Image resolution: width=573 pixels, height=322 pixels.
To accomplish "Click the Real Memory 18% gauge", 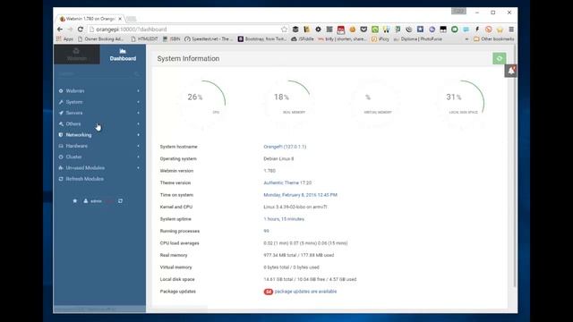I will pyautogui.click(x=288, y=104).
